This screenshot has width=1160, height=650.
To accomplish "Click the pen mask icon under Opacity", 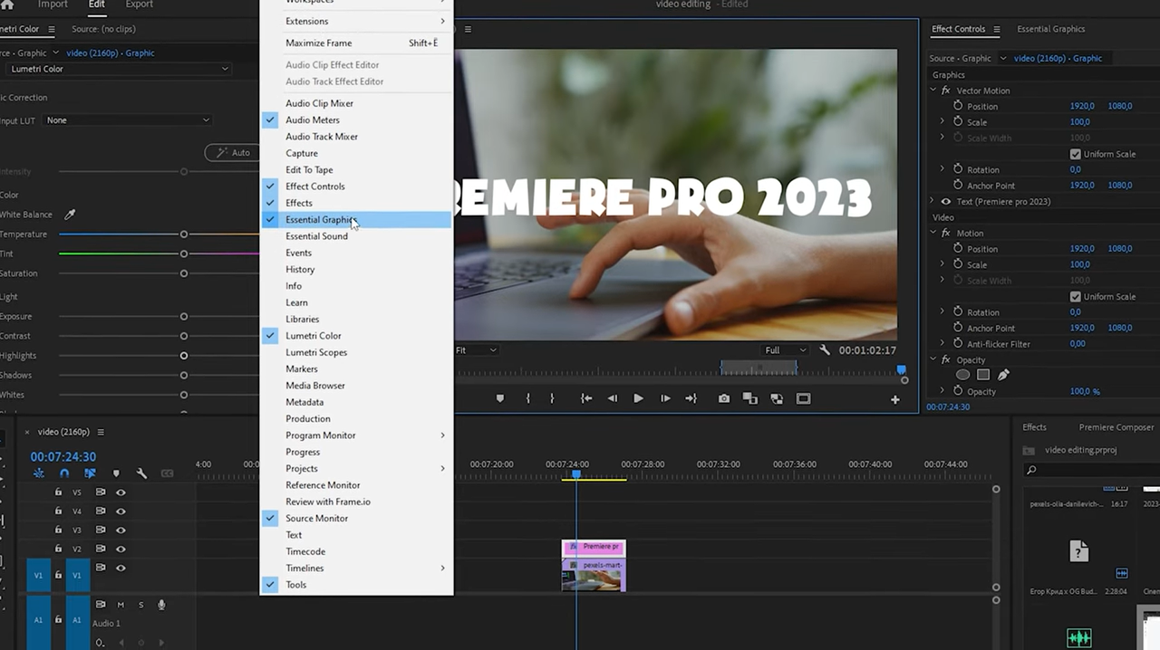I will click(x=1003, y=375).
